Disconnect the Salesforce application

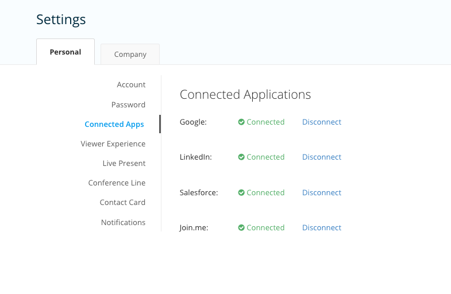click(x=322, y=192)
